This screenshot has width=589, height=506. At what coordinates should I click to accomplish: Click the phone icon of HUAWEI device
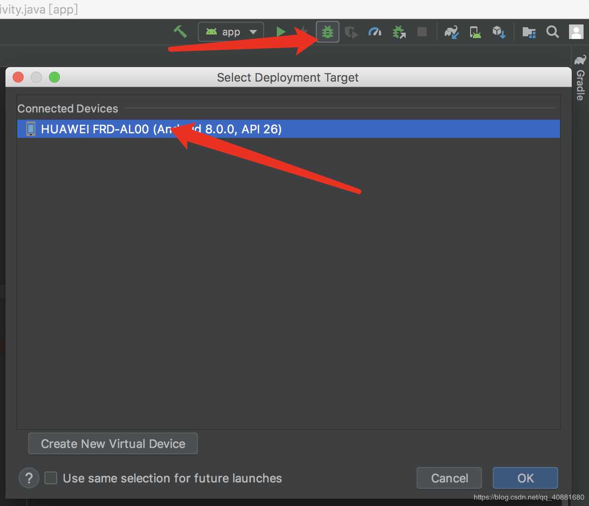[31, 129]
